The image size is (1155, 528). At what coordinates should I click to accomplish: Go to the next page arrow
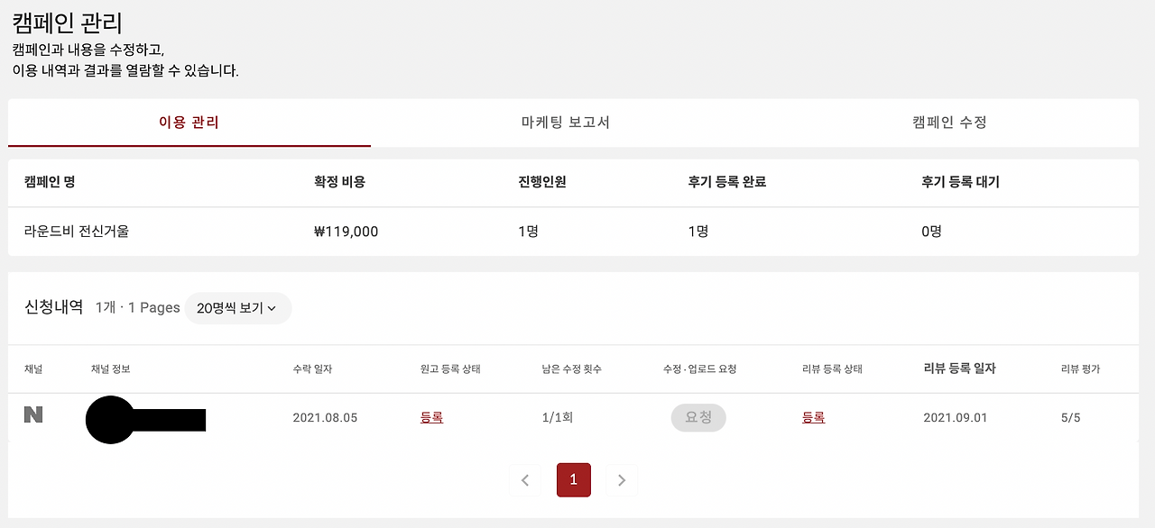[621, 480]
